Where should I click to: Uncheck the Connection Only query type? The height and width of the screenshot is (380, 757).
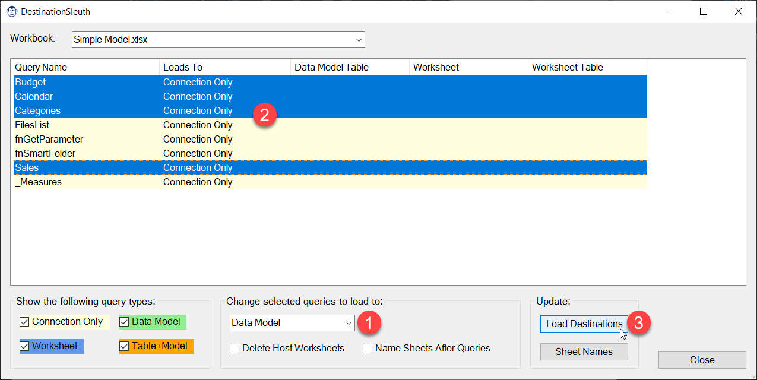click(24, 322)
